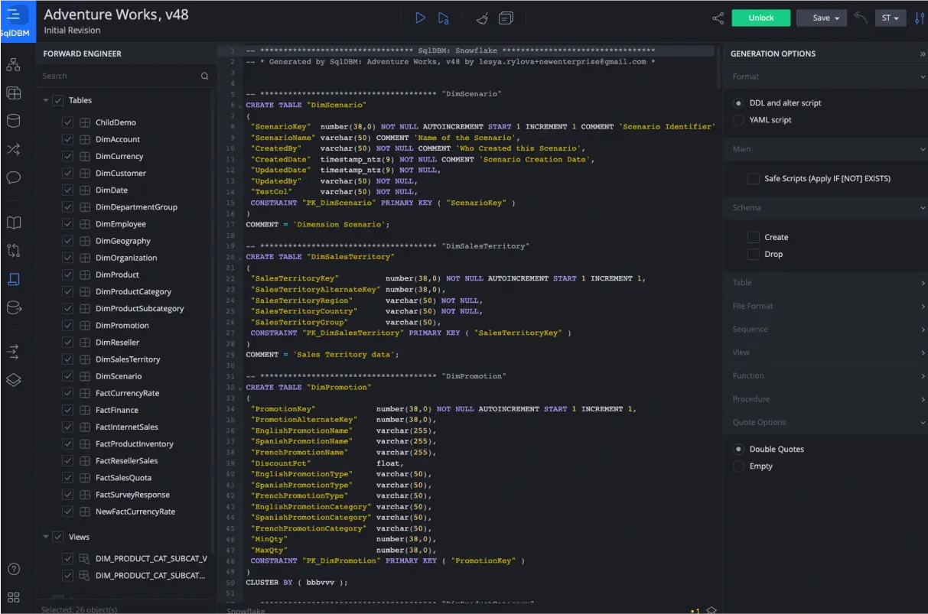Select the YAML script radio option
Viewport: 928px width, 614px height.
pyautogui.click(x=738, y=120)
